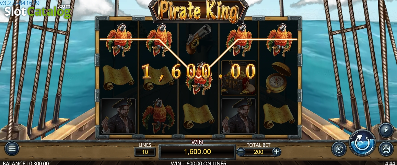
Task: Select the pistol symbol on middle reel
Action: [x=198, y=39]
